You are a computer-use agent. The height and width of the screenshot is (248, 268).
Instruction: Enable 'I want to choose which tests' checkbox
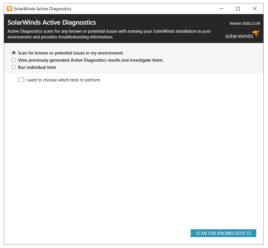click(21, 80)
